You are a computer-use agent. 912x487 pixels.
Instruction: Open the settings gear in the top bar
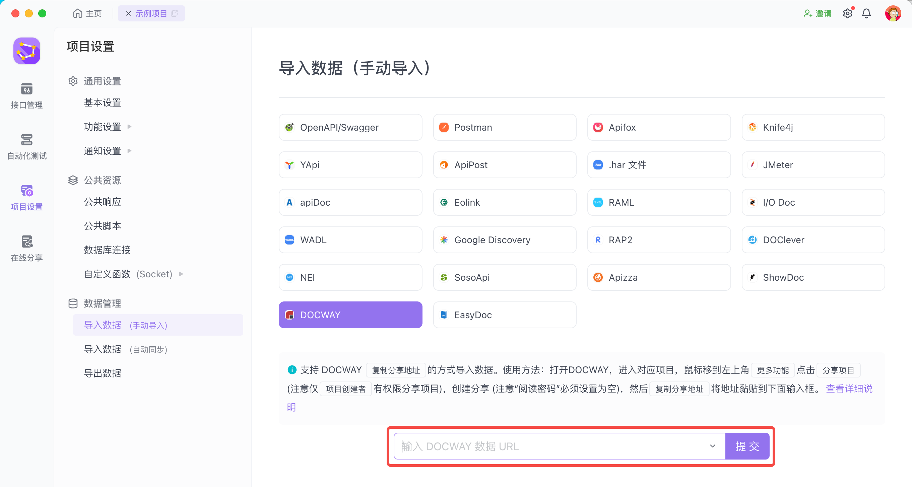click(847, 13)
